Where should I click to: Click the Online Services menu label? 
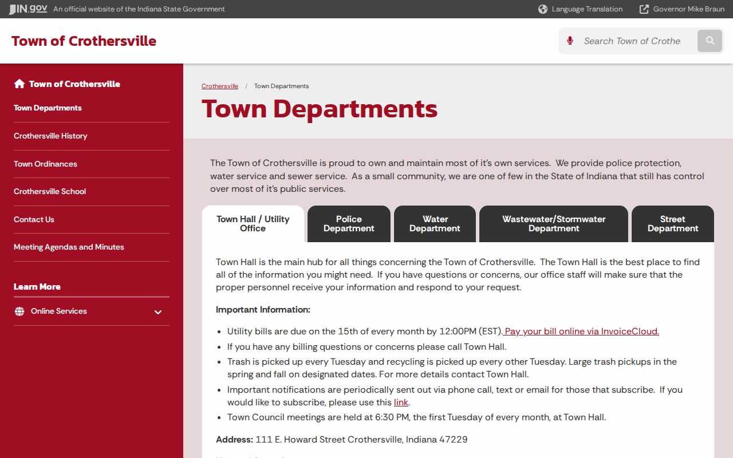click(59, 311)
